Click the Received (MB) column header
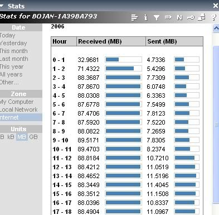This screenshot has width=219, height=215. [111, 41]
